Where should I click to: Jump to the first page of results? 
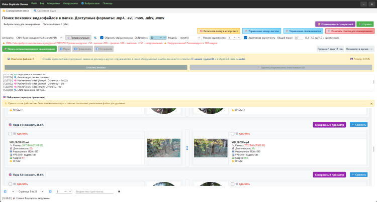coord(5,191)
